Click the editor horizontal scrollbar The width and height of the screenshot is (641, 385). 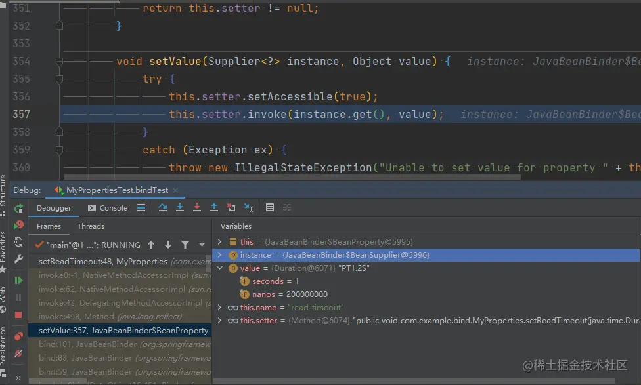pos(292,178)
